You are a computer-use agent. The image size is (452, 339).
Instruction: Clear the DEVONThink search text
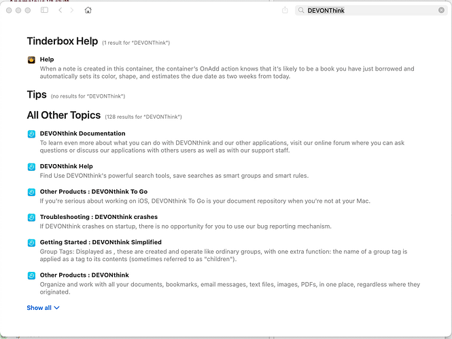(x=441, y=10)
